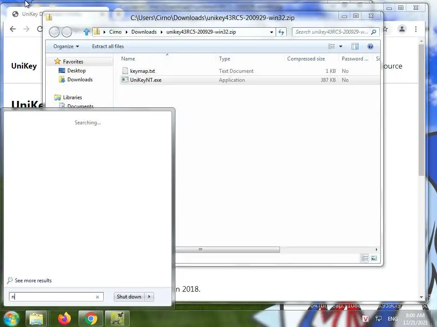Click the Shut down button
The image size is (437, 327).
click(x=129, y=297)
